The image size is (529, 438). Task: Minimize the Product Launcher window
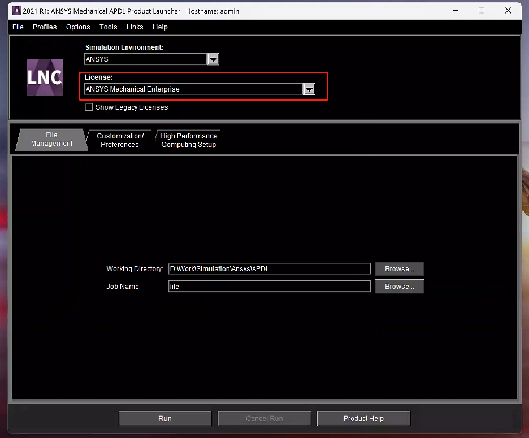pos(456,11)
